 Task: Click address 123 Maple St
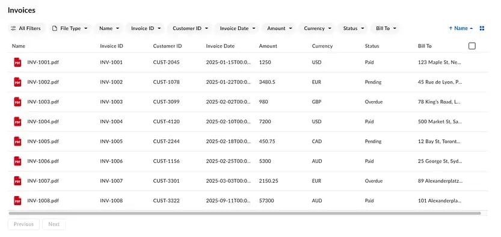440,63
